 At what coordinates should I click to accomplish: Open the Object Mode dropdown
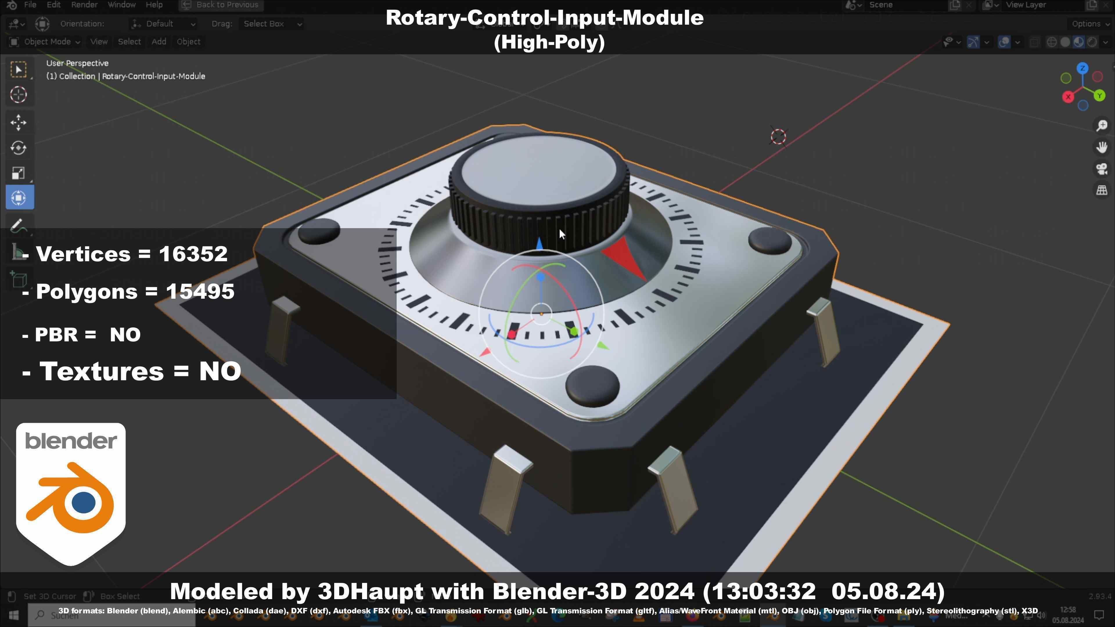point(45,42)
